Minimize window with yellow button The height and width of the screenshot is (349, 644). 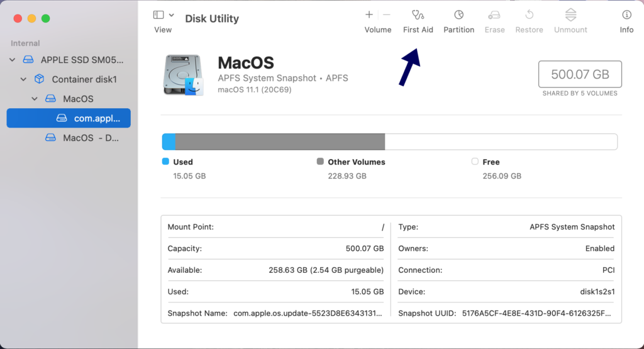tap(31, 18)
